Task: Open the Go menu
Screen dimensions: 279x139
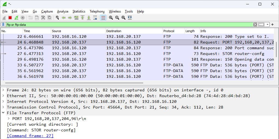Action: click(x=35, y=11)
